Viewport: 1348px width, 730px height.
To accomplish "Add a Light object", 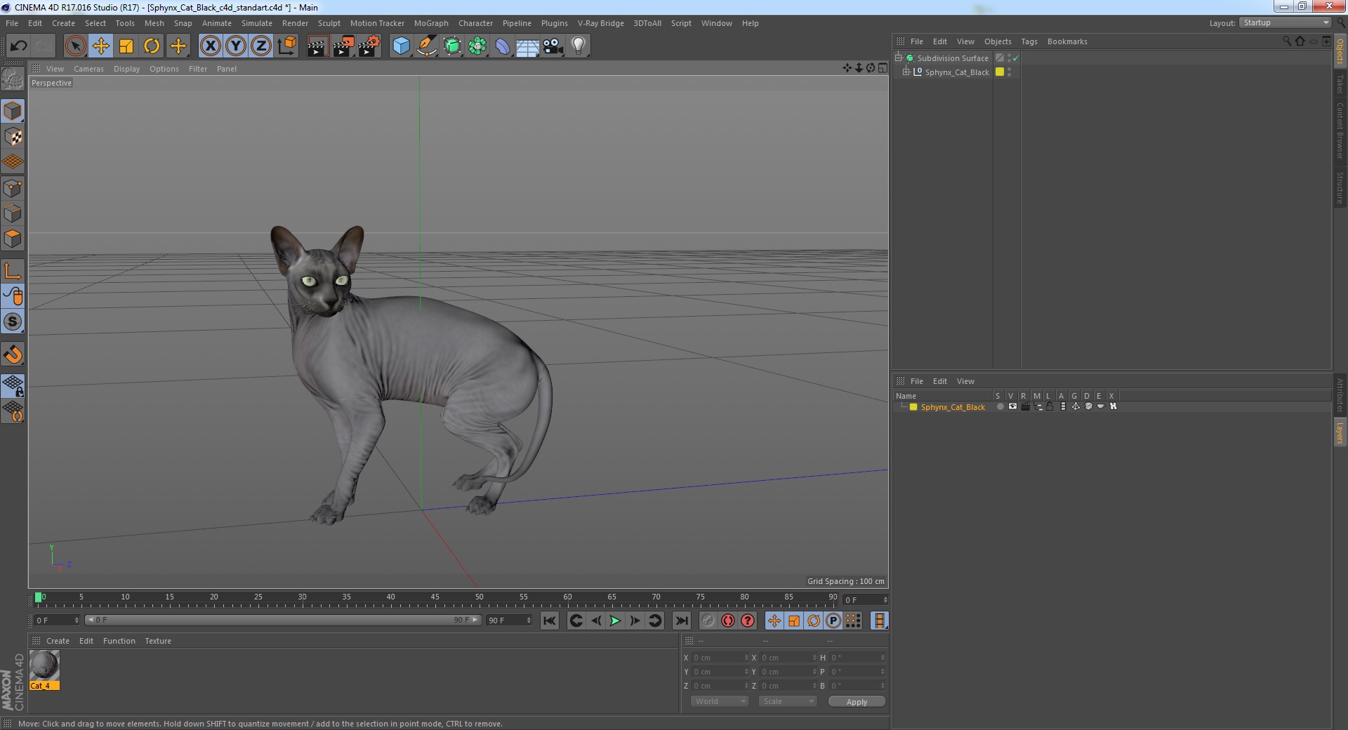I will click(579, 46).
